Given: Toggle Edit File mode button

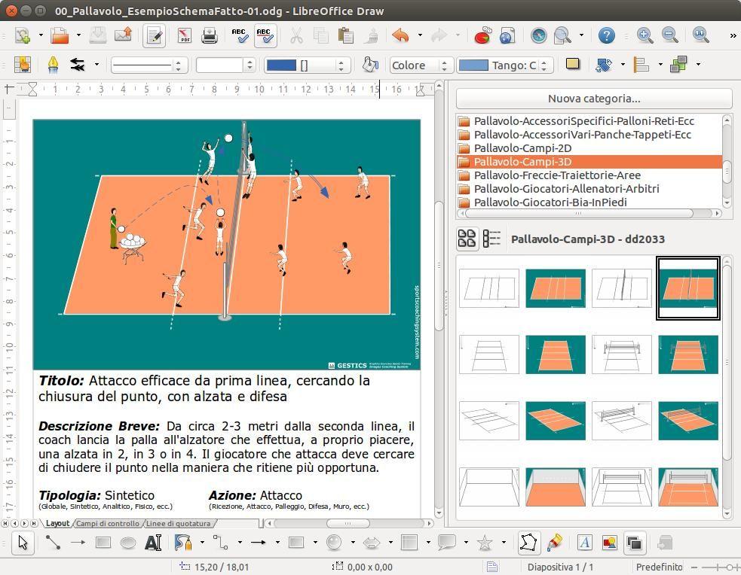Looking at the screenshot, I should (x=155, y=35).
